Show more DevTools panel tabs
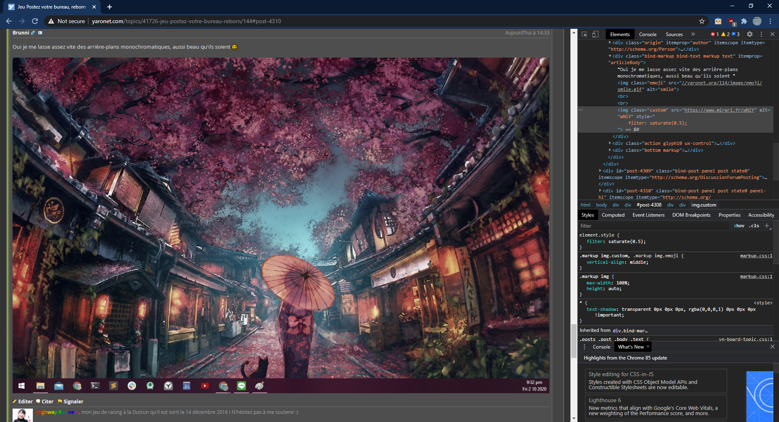 tap(693, 34)
